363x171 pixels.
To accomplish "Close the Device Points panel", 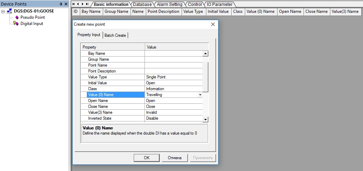I will 66,4.
